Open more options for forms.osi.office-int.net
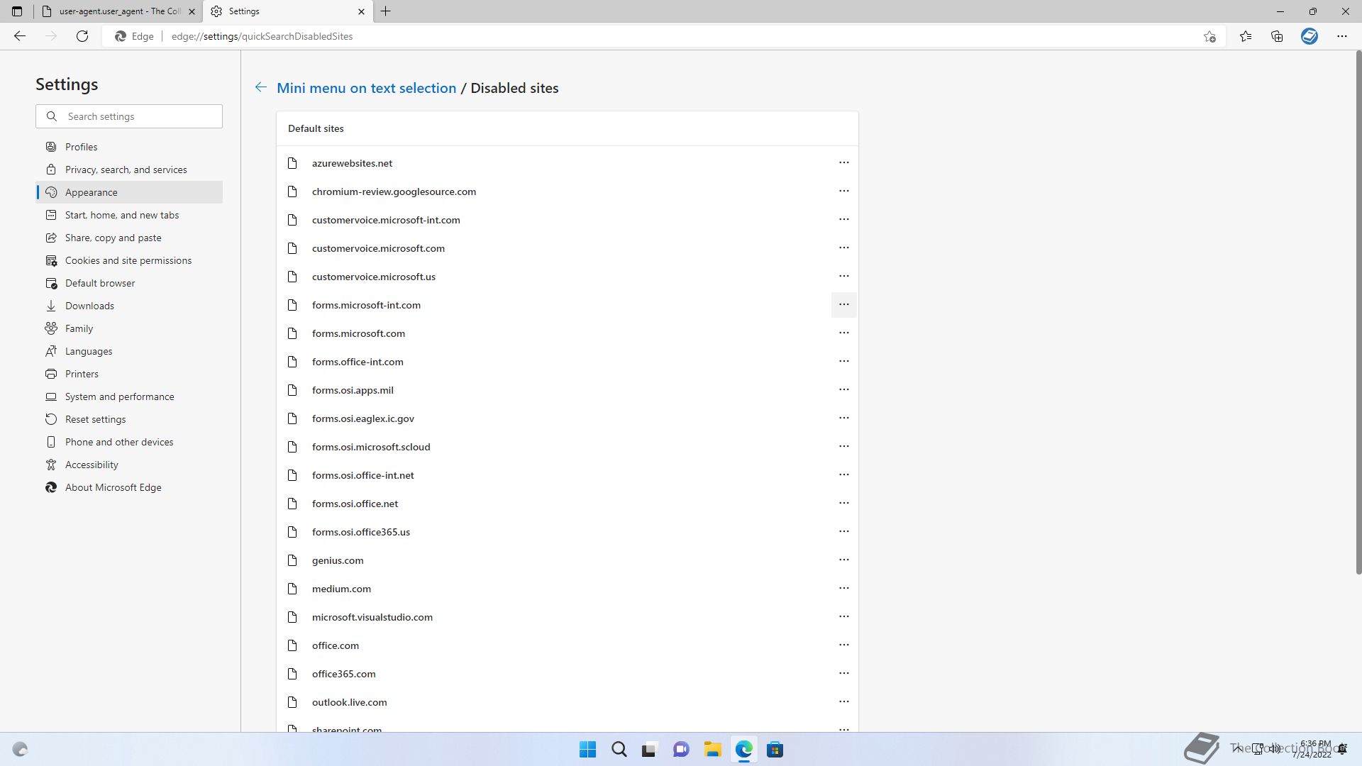 click(843, 474)
